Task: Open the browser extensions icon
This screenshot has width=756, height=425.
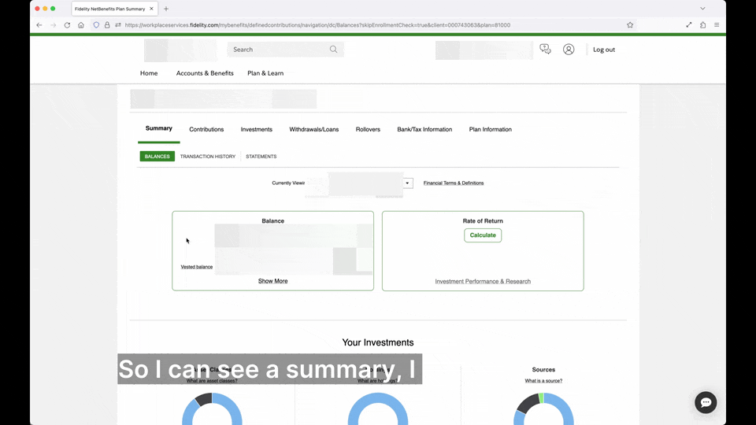Action: (702, 25)
